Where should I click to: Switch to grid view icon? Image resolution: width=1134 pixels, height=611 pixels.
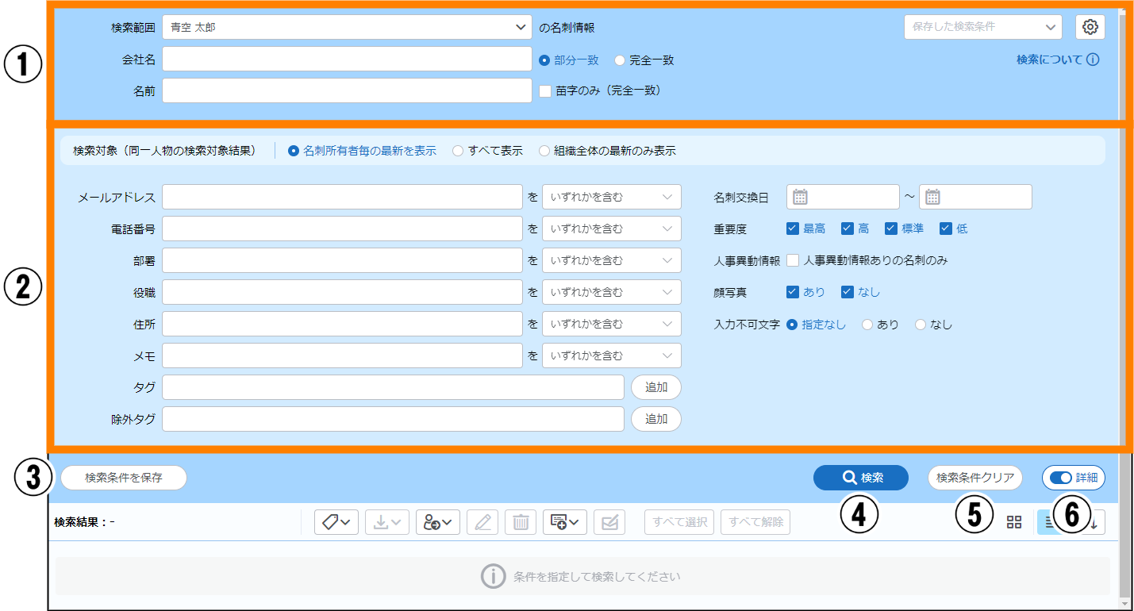[x=1013, y=522]
